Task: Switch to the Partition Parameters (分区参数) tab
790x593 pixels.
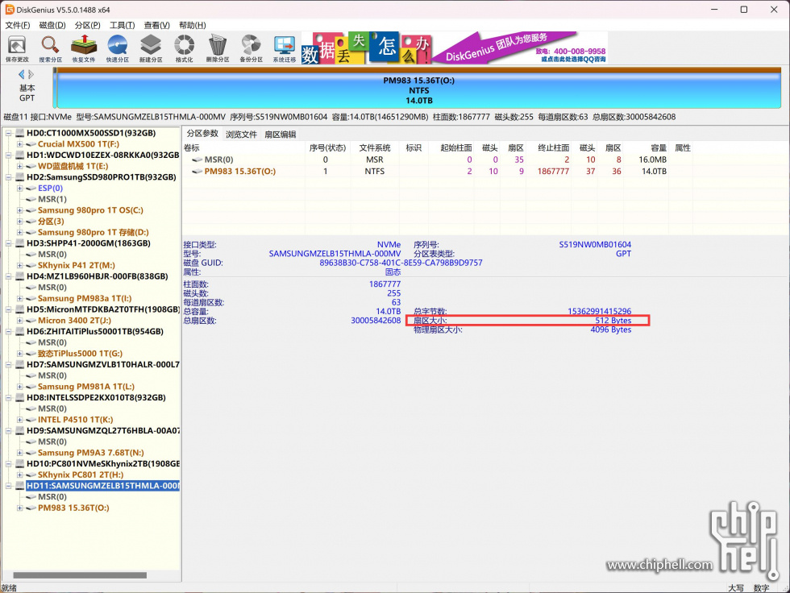Action: 202,134
